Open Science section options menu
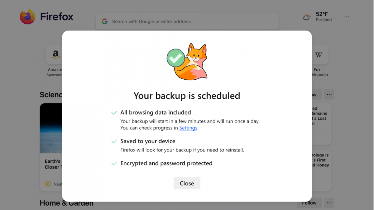 point(329,94)
